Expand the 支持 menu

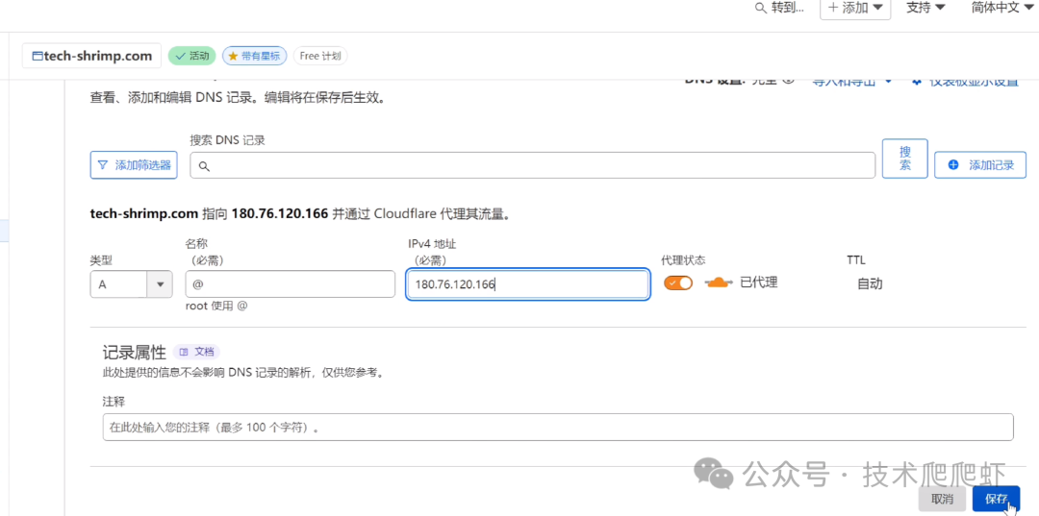(x=925, y=8)
